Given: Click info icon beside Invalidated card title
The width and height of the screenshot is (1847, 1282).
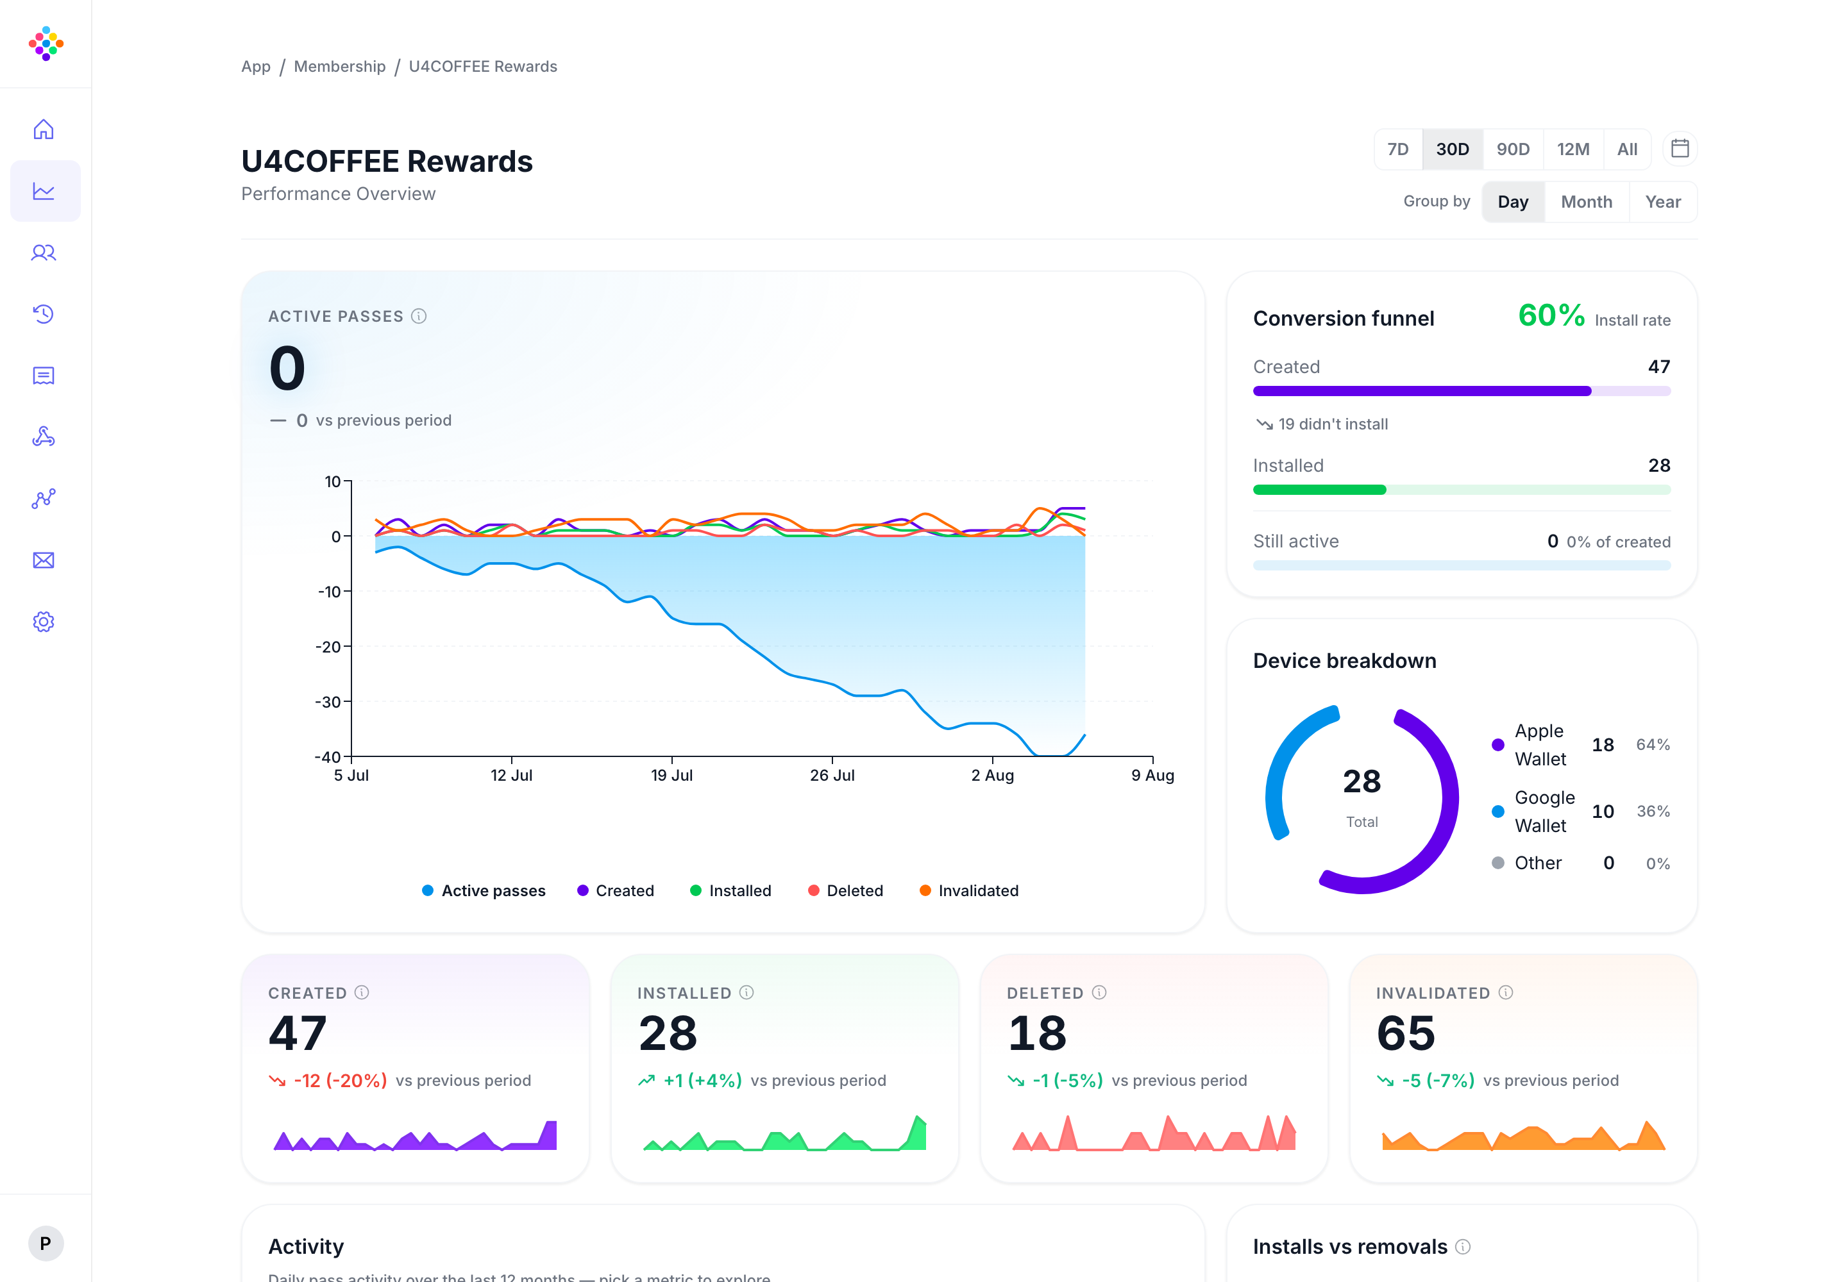Looking at the screenshot, I should (x=1506, y=992).
